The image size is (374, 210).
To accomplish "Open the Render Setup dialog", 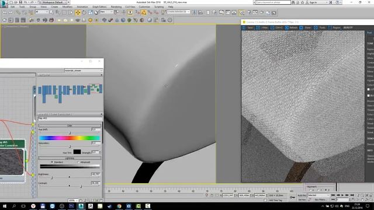I will pos(249,12).
